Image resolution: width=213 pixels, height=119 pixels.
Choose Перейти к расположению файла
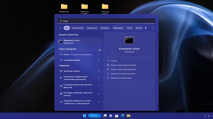[123, 69]
